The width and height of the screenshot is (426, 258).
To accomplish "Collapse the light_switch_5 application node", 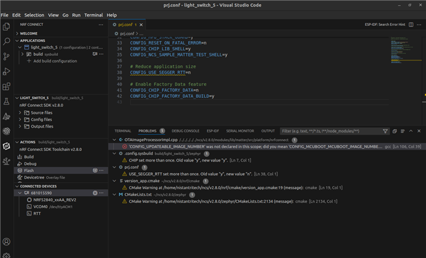I will click(x=20, y=47).
